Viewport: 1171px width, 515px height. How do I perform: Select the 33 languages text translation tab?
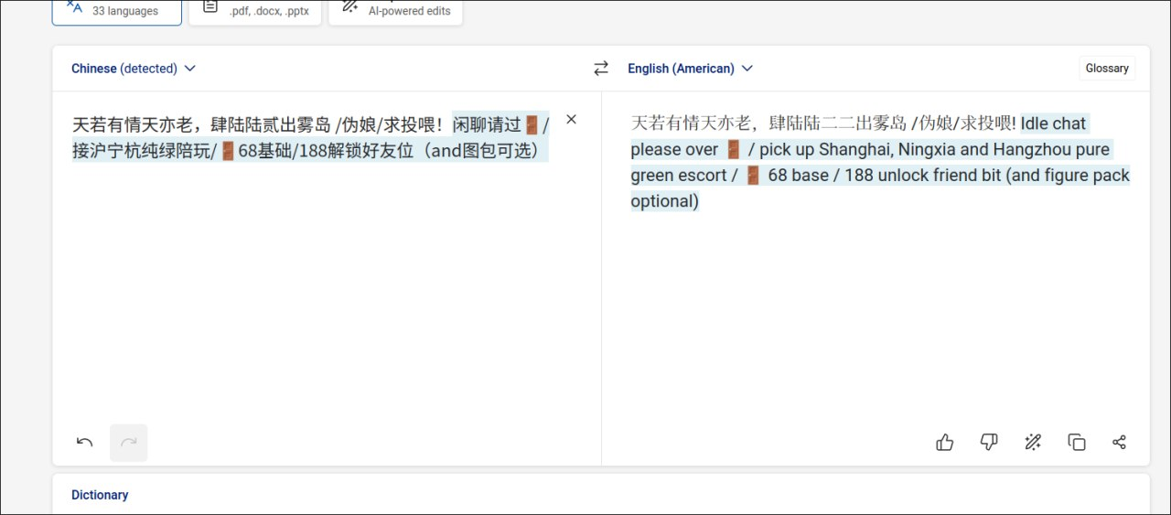[116, 10]
